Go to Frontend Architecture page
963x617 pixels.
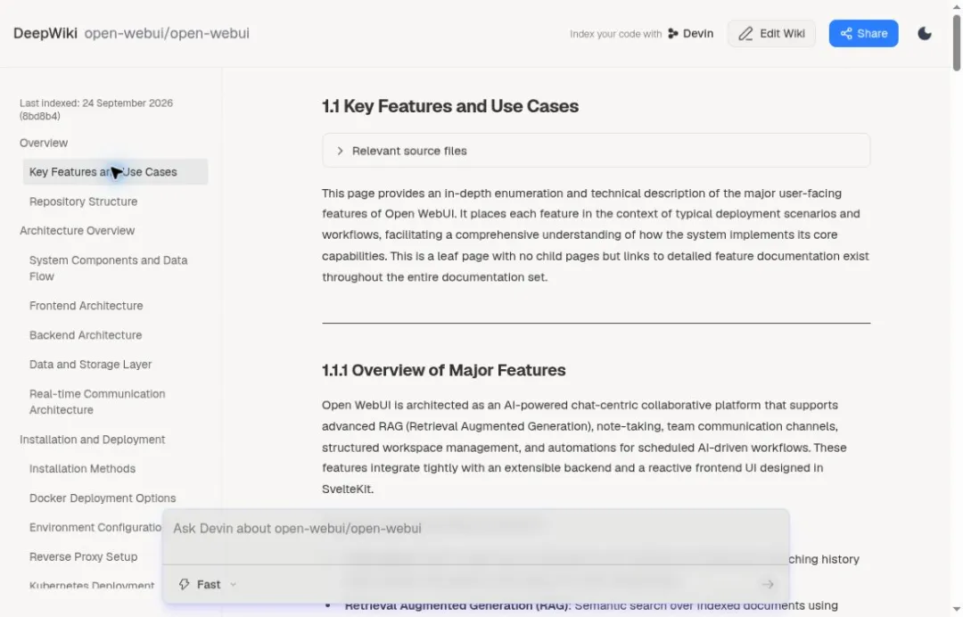point(86,306)
